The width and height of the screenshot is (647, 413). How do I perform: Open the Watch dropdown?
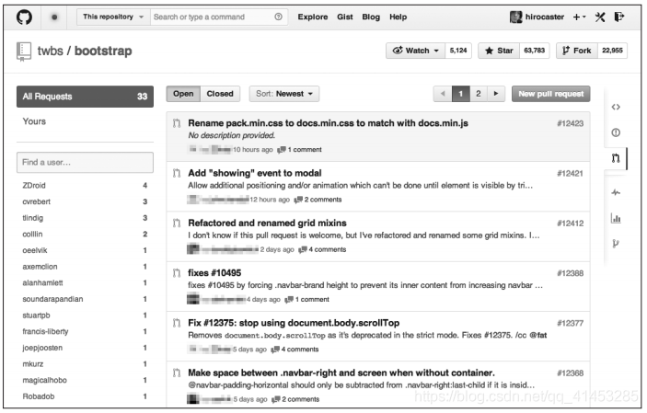coord(415,51)
